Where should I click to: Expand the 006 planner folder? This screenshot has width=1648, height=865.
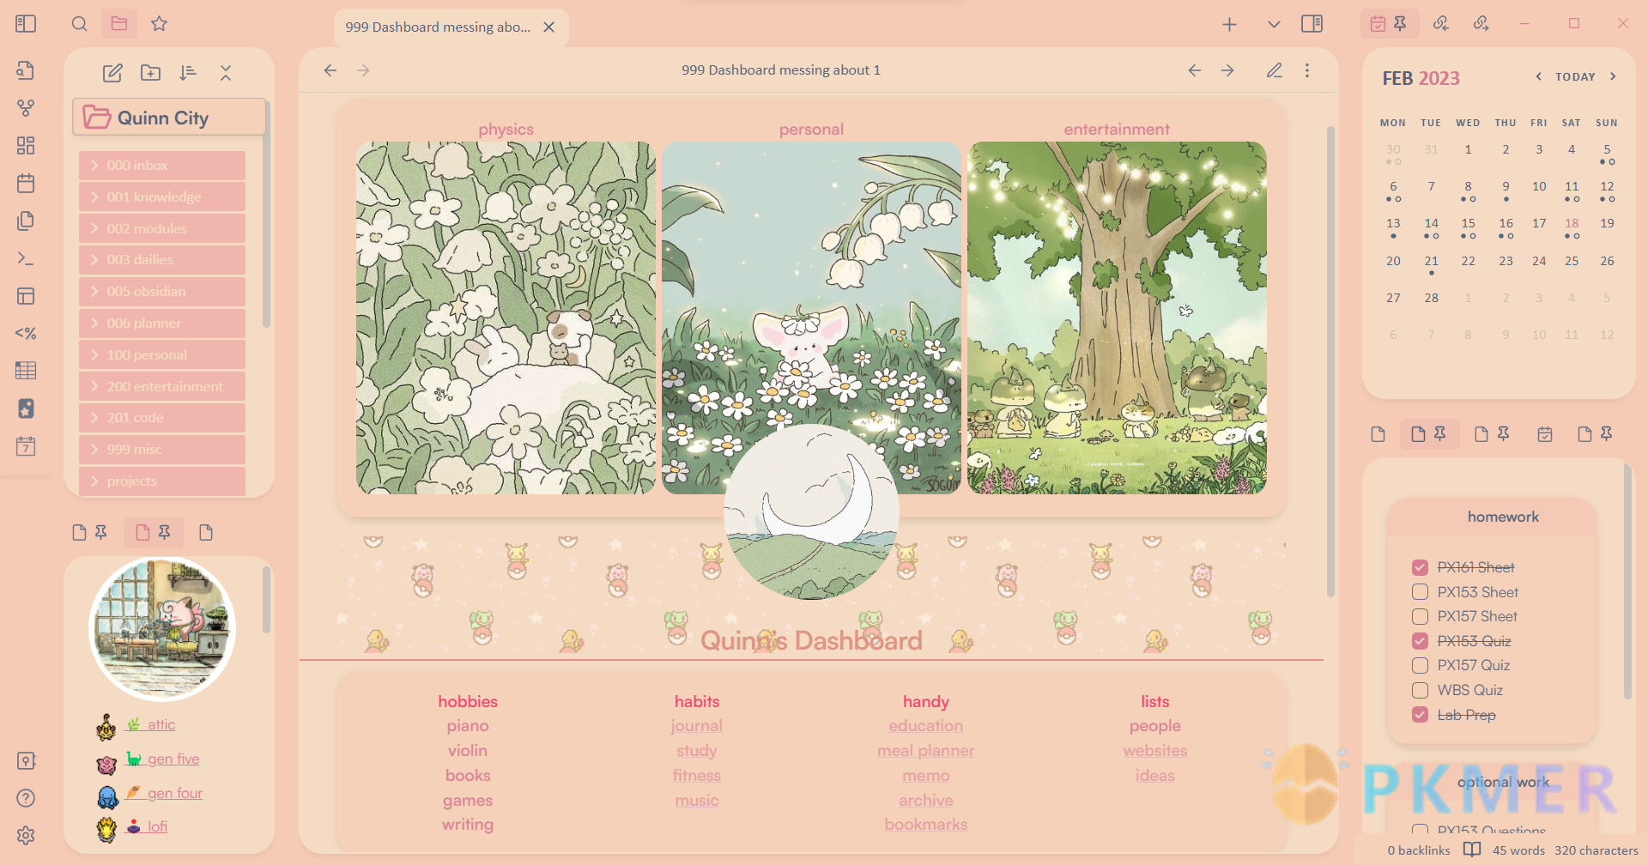click(162, 323)
